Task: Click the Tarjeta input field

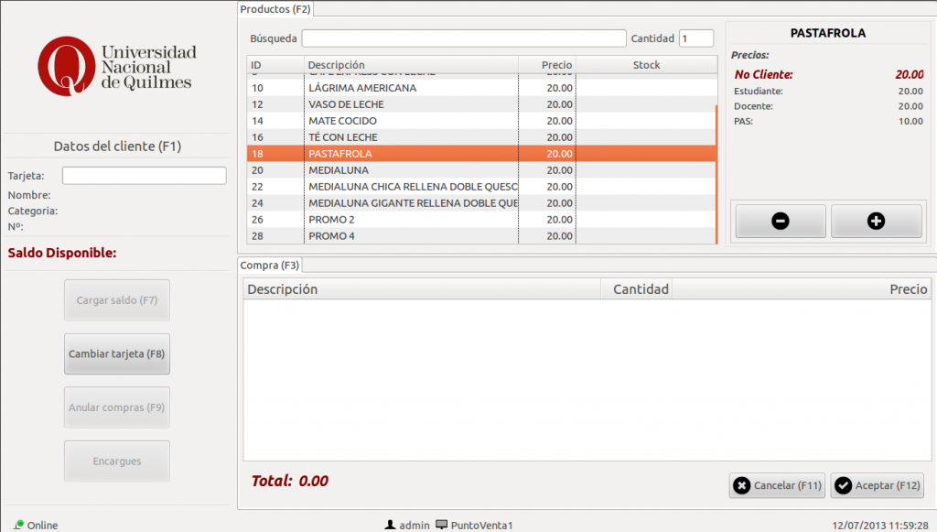Action: click(144, 176)
